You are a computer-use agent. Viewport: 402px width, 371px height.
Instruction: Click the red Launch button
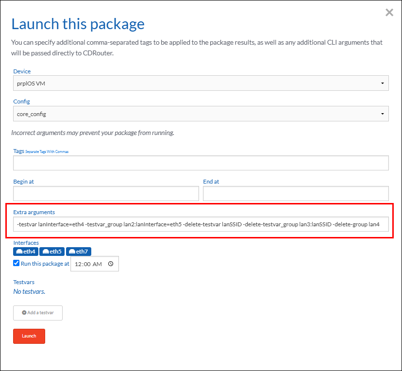click(29, 336)
